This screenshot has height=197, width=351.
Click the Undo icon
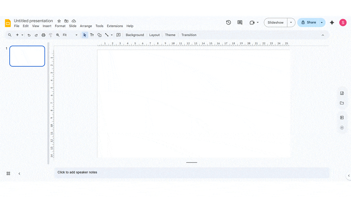29,35
